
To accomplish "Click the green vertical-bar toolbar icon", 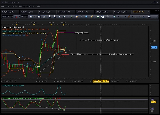I will [72, 17].
